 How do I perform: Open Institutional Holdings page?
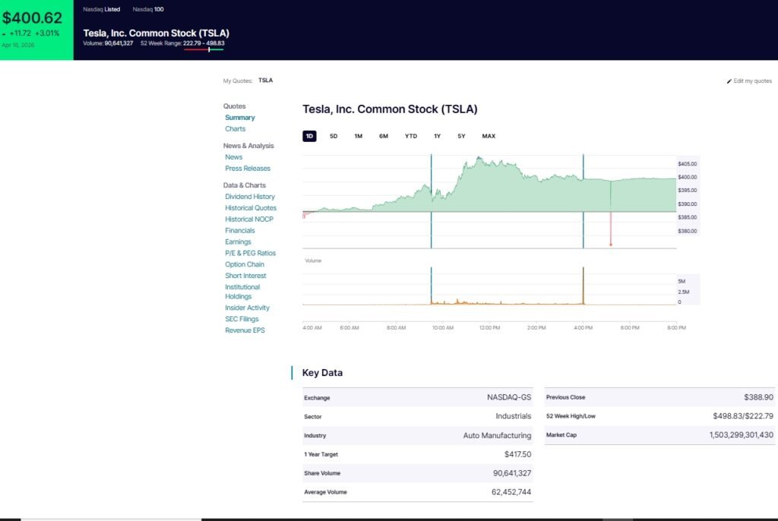click(242, 292)
